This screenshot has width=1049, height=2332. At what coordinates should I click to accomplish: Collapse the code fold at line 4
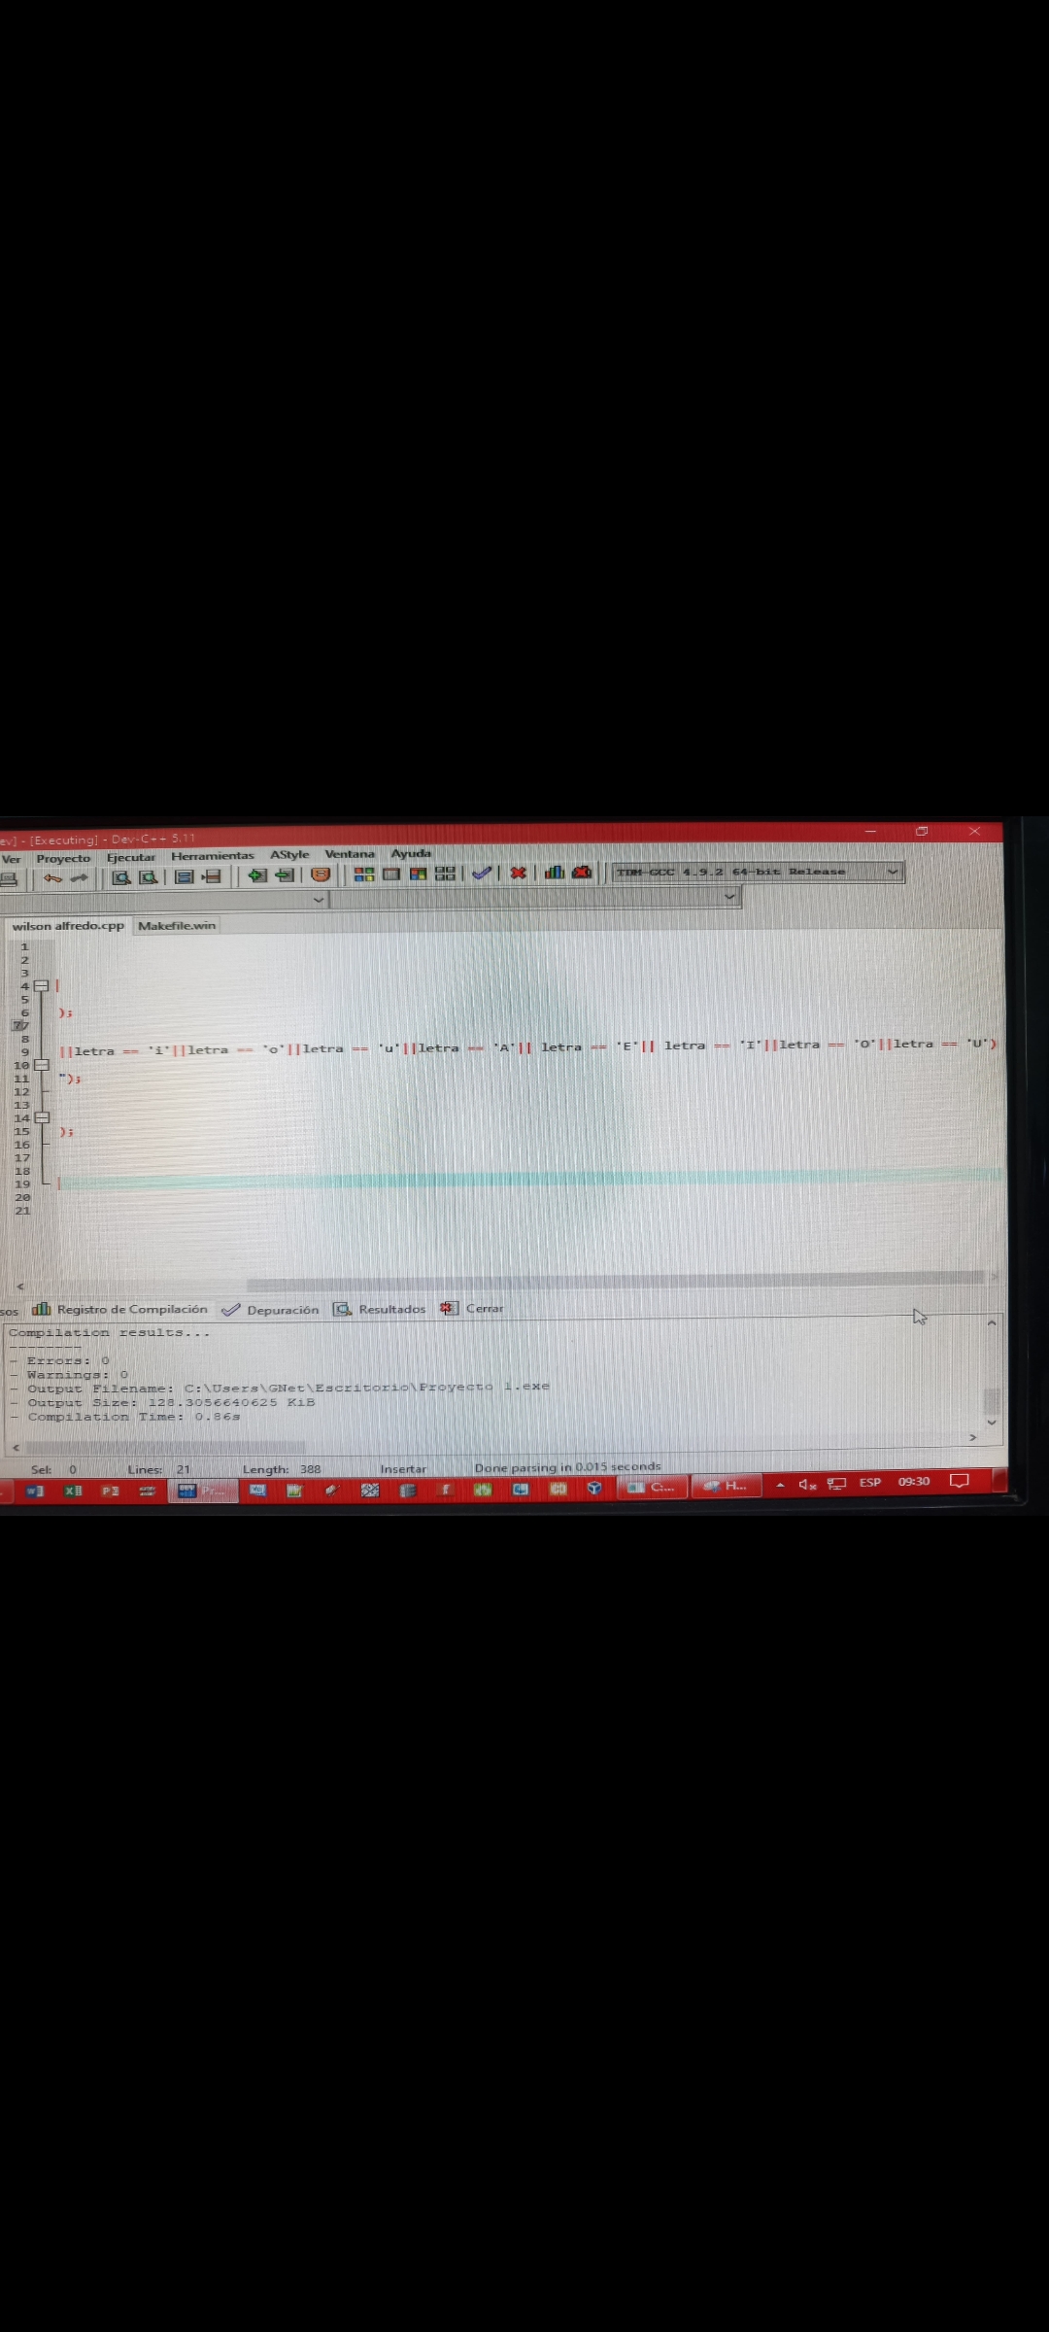[42, 985]
